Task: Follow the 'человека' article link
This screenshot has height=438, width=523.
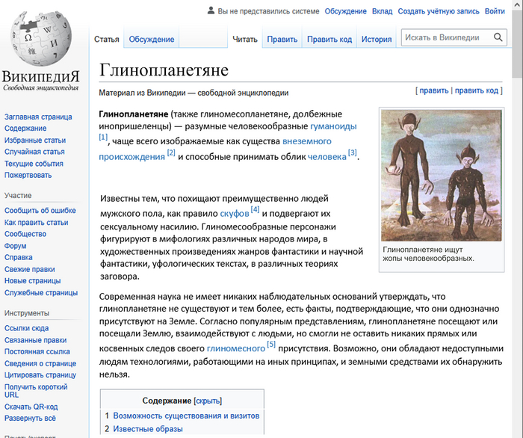Action: [x=327, y=156]
